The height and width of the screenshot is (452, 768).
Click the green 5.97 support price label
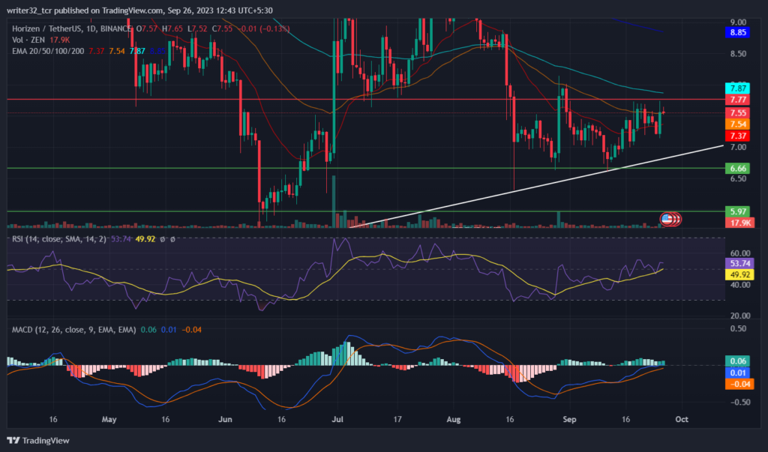(x=738, y=211)
